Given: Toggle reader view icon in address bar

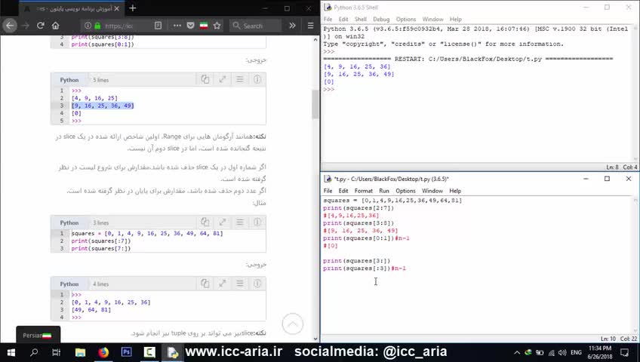Looking at the screenshot, I should click(158, 26).
